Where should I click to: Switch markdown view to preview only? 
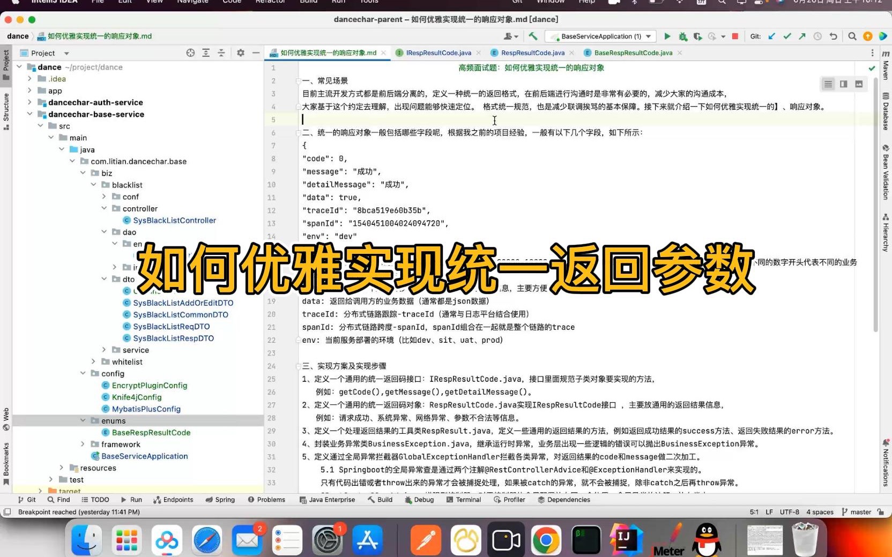pyautogui.click(x=859, y=84)
